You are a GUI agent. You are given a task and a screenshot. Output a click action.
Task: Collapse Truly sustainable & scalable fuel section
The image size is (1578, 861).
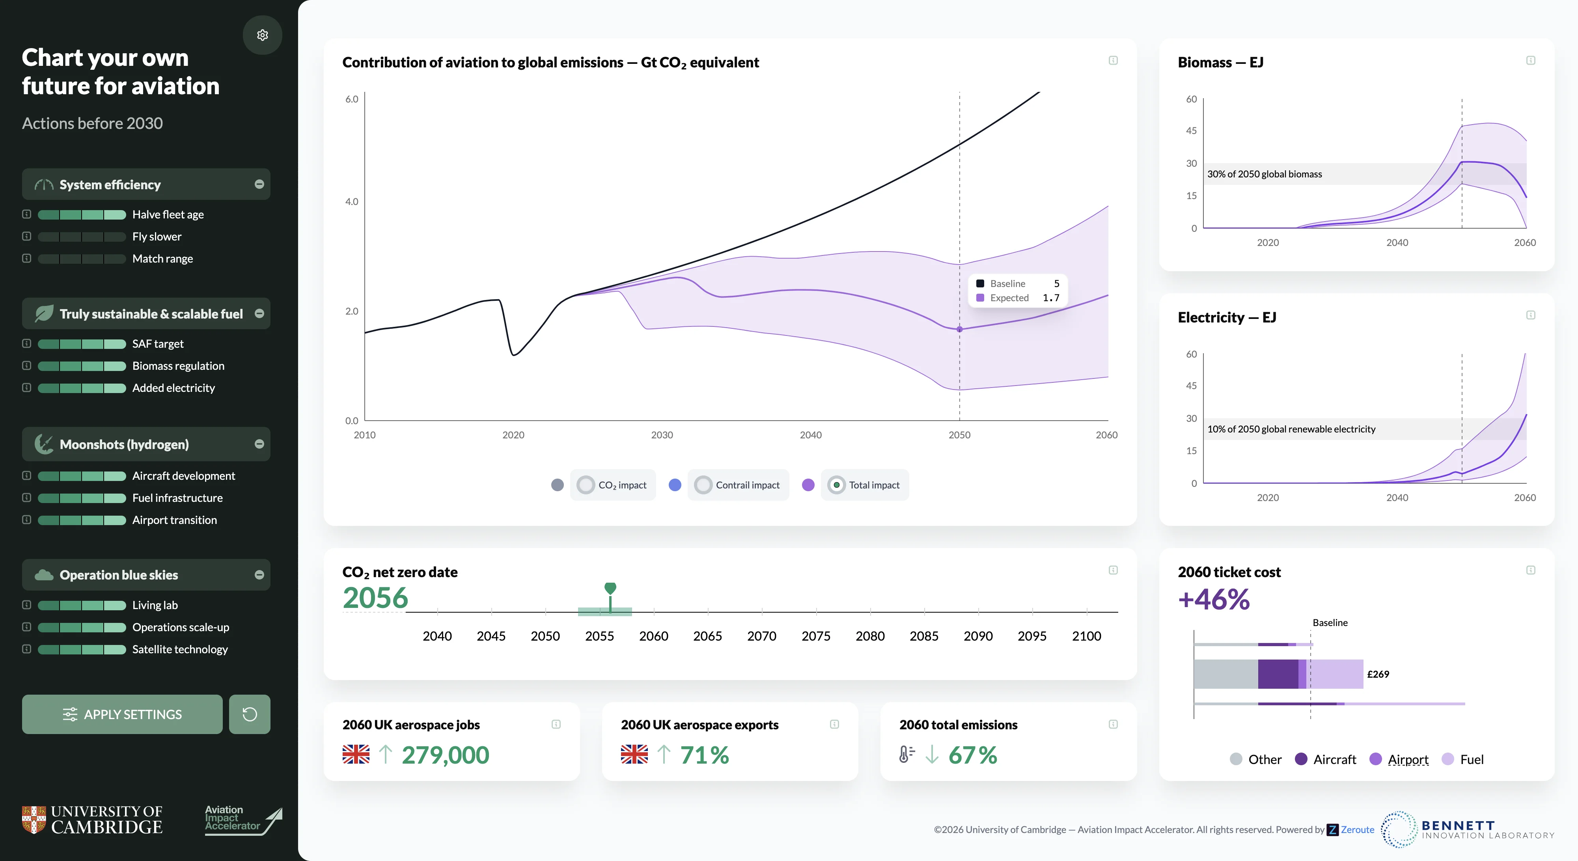point(259,313)
